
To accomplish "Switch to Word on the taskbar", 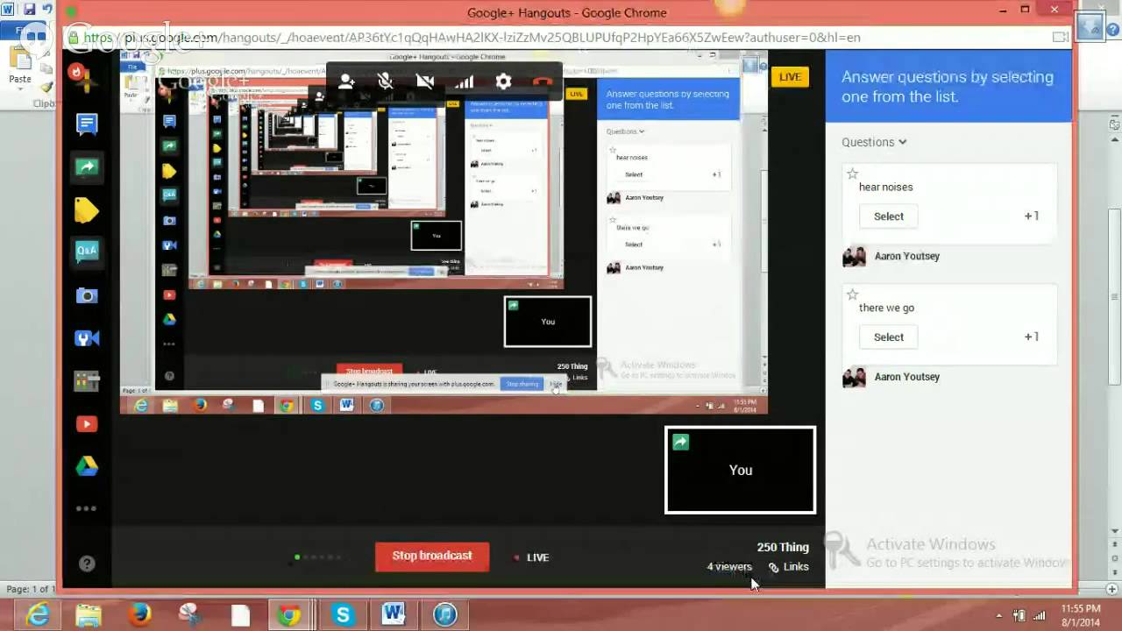I will tap(394, 615).
